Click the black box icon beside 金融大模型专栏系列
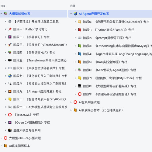The image size is (152, 152). (10, 130)
